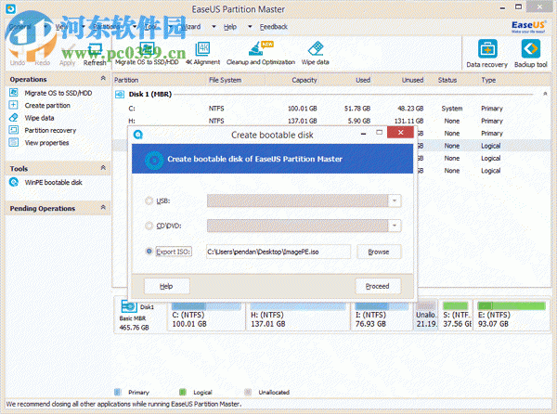Click the Disk1 Basic MBR icon in disk map
This screenshot has width=557, height=414.
[129, 306]
